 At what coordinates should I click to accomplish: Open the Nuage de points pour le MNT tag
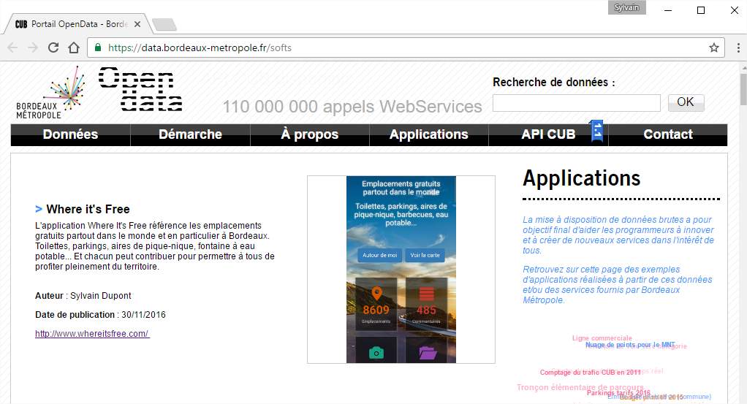coord(630,344)
